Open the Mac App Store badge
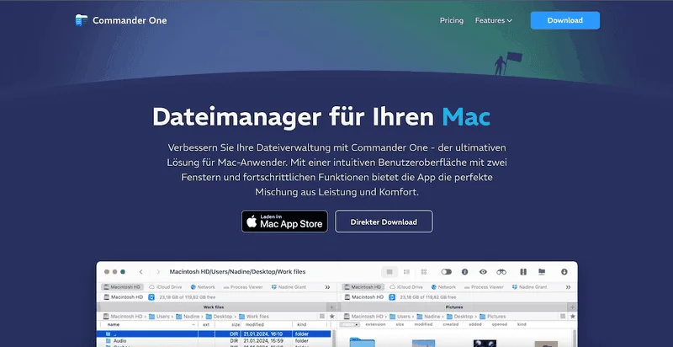 pyautogui.click(x=284, y=222)
